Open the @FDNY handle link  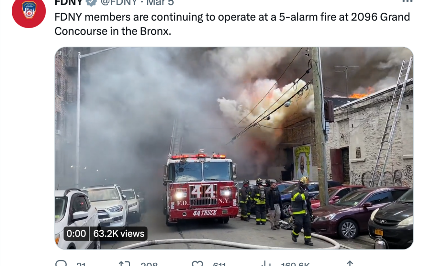pyautogui.click(x=119, y=3)
